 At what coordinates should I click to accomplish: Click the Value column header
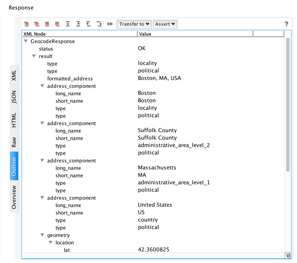click(195, 34)
